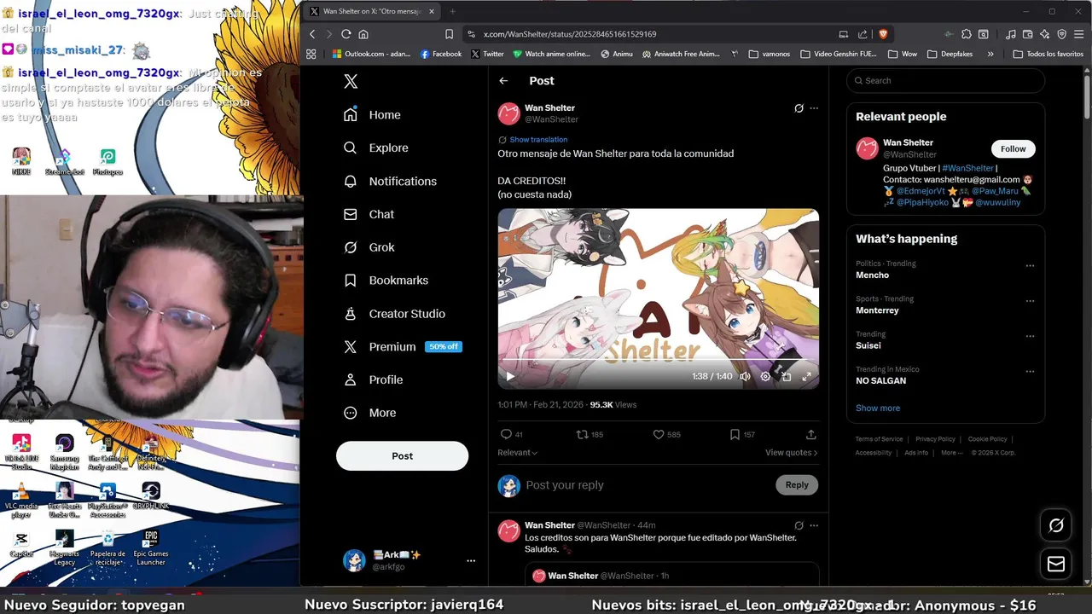This screenshot has height=614, width=1092.
Task: Share the post via upload icon
Action: [810, 435]
